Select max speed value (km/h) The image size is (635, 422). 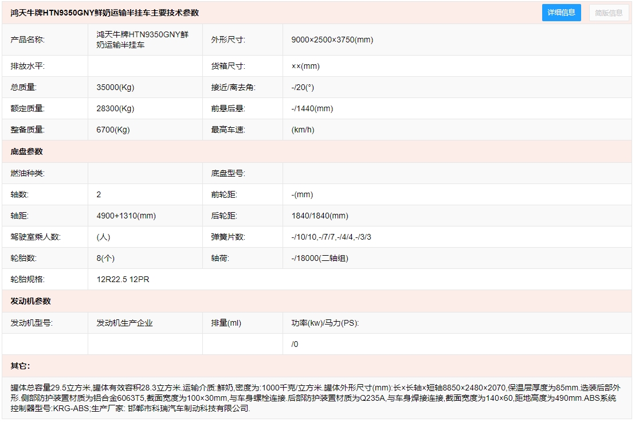pos(303,130)
